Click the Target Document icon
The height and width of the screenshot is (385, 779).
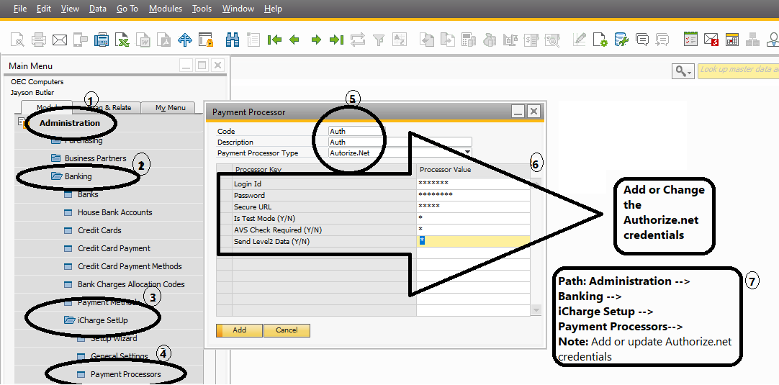pos(447,40)
